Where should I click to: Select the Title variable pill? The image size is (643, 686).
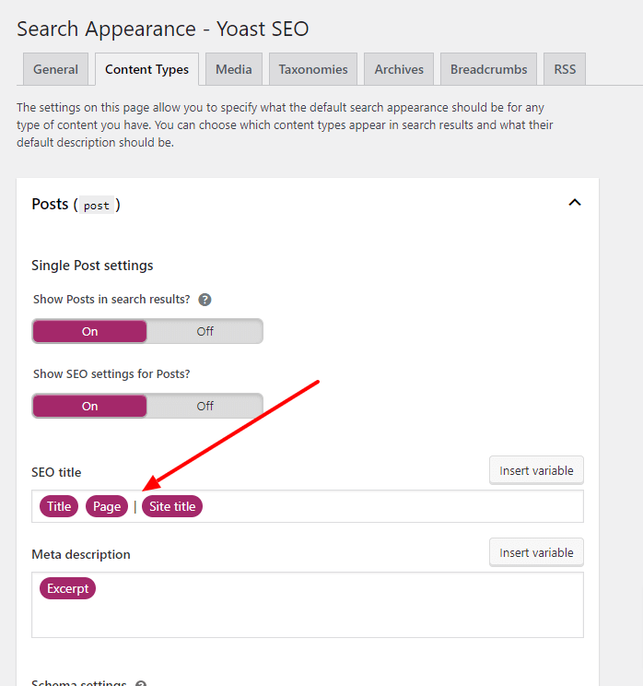click(59, 506)
